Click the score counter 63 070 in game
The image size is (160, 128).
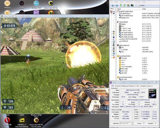[9, 26]
